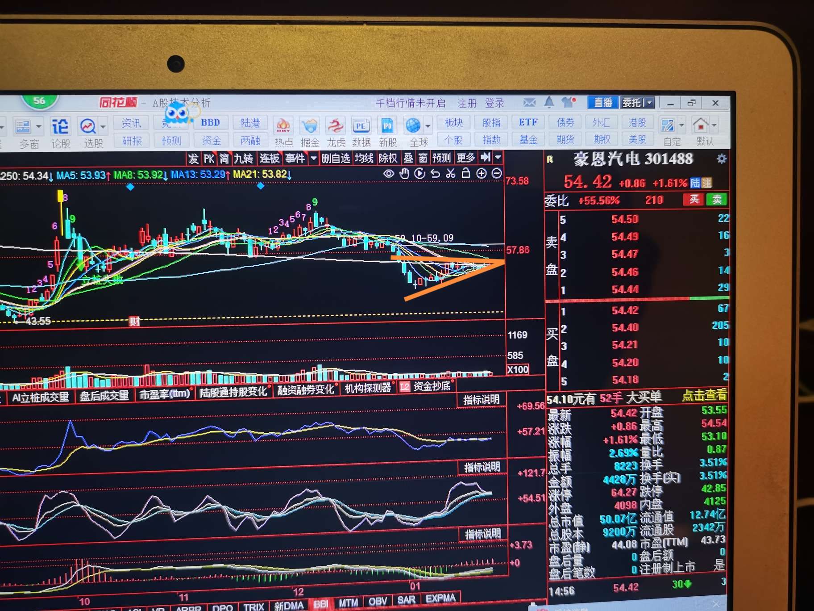Viewport: 814px width, 611px height.
Task: Open the 全球 globe icon
Action: point(413,126)
